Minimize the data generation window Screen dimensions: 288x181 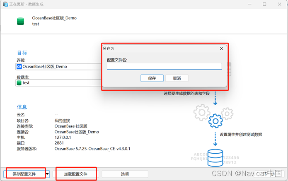coord(249,4)
